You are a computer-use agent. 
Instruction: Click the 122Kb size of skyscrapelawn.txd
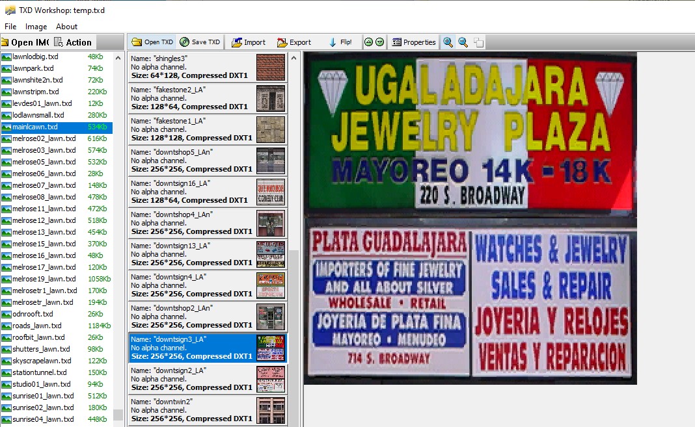pyautogui.click(x=97, y=361)
